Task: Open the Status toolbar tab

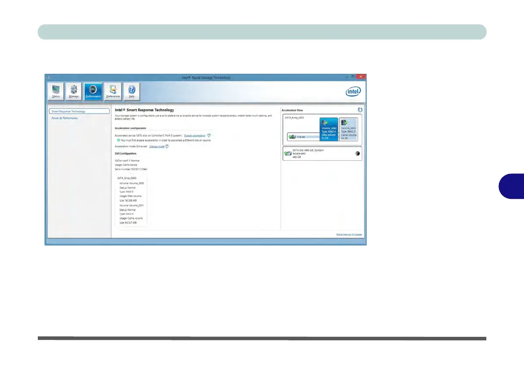Action: (56, 91)
